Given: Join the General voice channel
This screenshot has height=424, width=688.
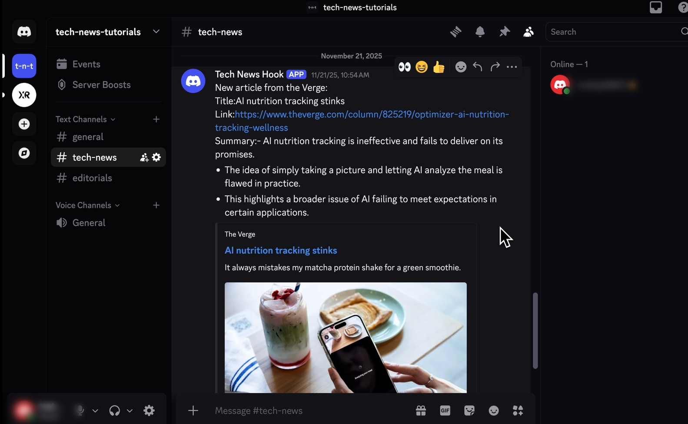Looking at the screenshot, I should click(108, 223).
